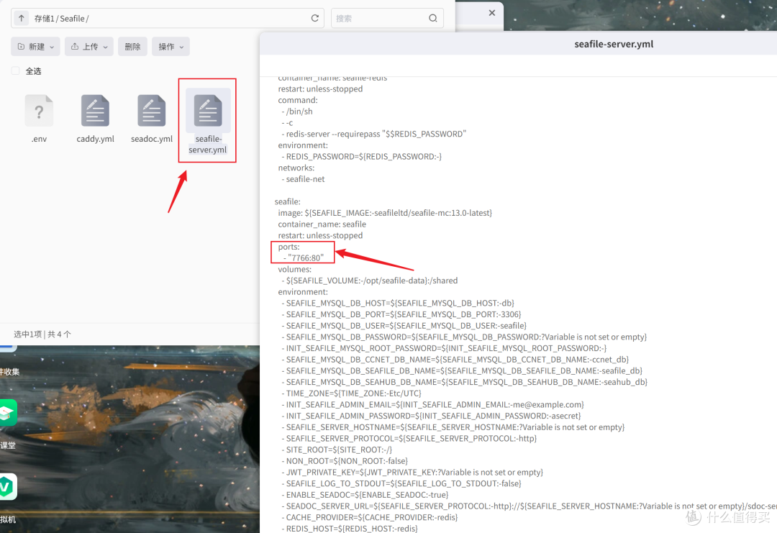Click the volumes: line

coord(295,269)
